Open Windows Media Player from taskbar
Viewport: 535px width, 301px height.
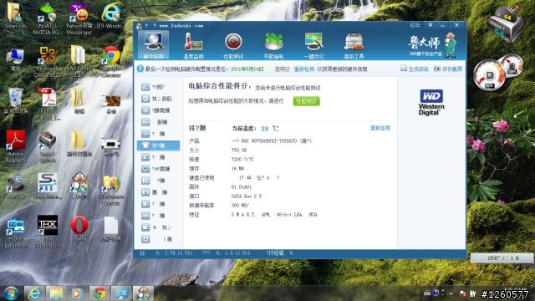[x=77, y=293]
